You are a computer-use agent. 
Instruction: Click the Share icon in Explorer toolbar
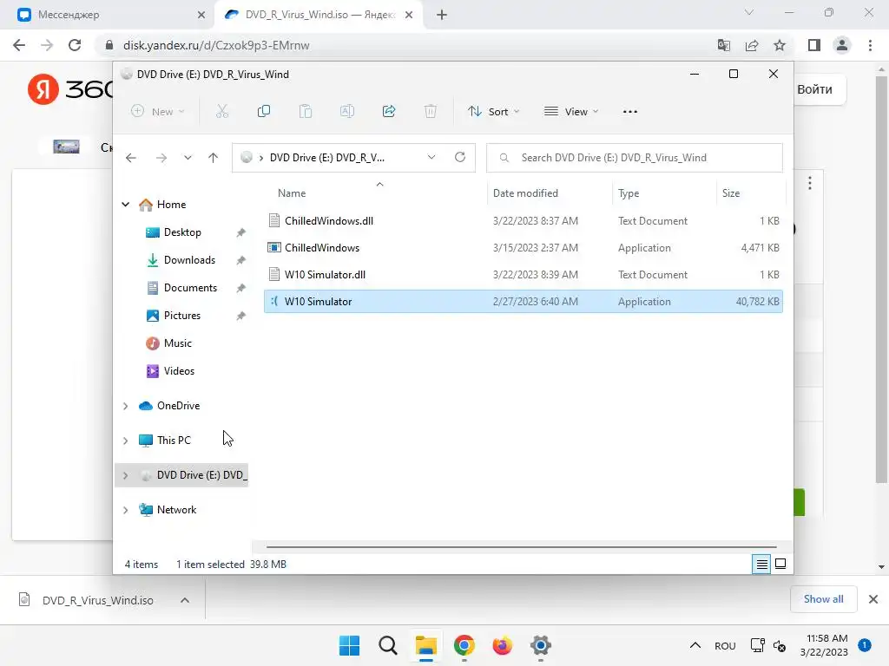389,112
